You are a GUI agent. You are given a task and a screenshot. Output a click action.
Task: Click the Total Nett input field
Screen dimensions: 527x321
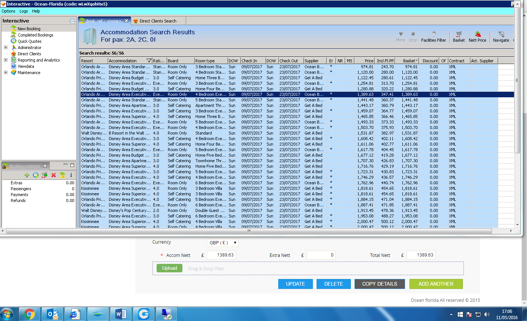coord(421,255)
